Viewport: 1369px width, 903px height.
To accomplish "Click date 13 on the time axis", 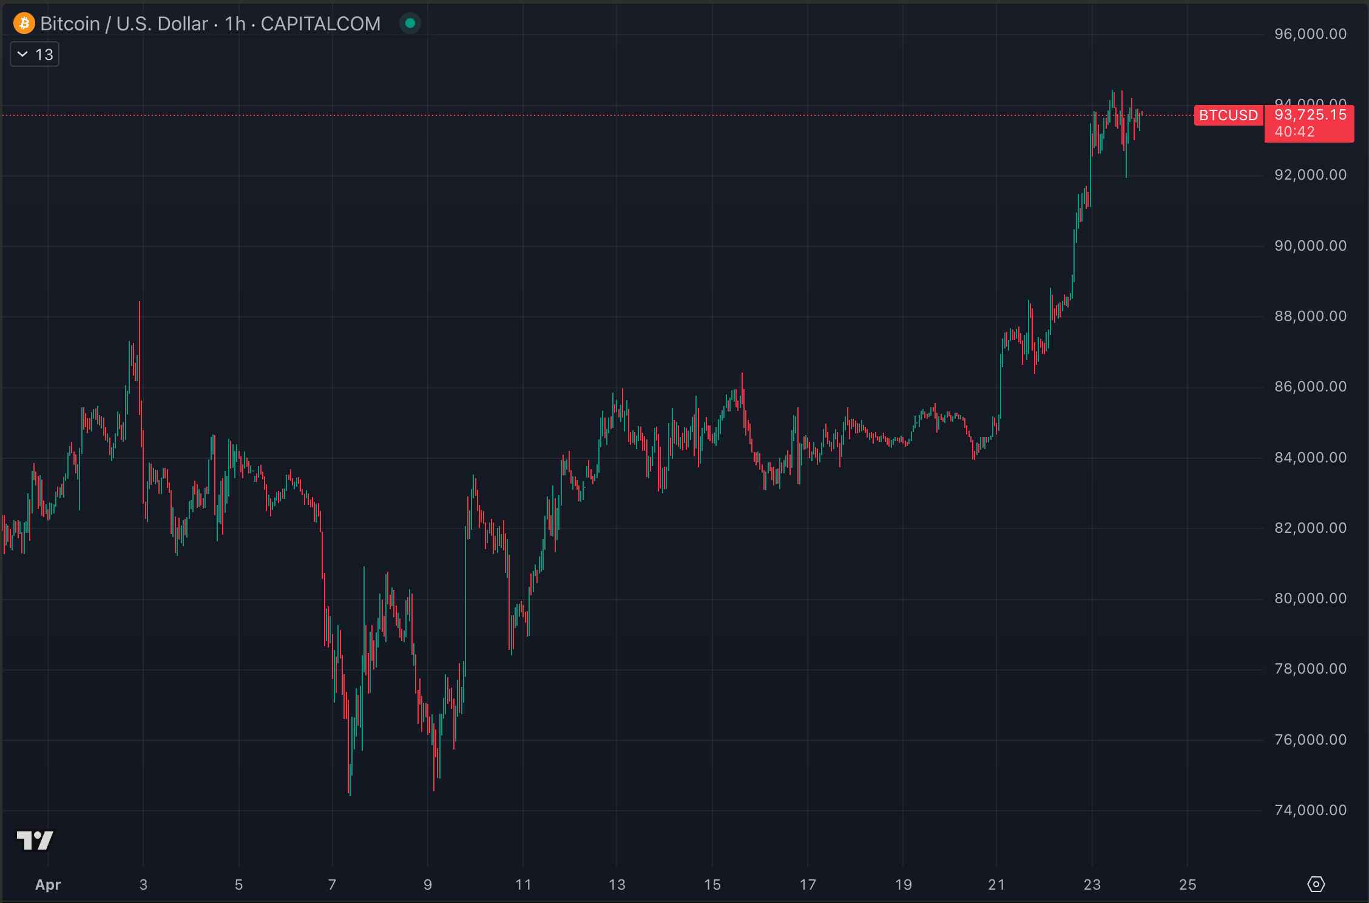I will [617, 885].
